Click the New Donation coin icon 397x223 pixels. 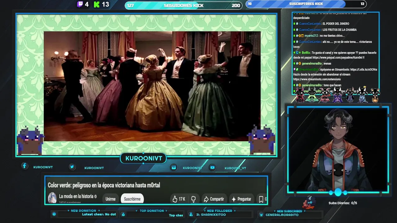pyautogui.click(x=54, y=214)
